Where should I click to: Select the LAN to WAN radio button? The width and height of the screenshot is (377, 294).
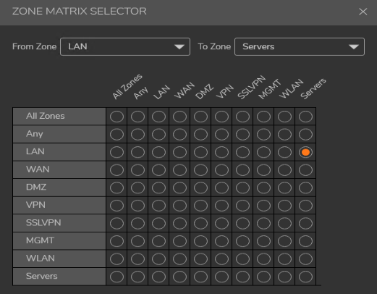[x=179, y=152]
